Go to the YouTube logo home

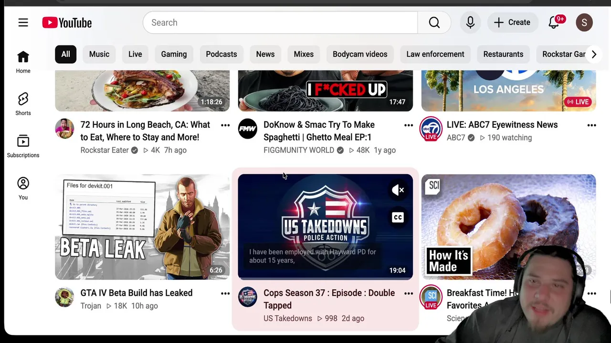coord(67,22)
